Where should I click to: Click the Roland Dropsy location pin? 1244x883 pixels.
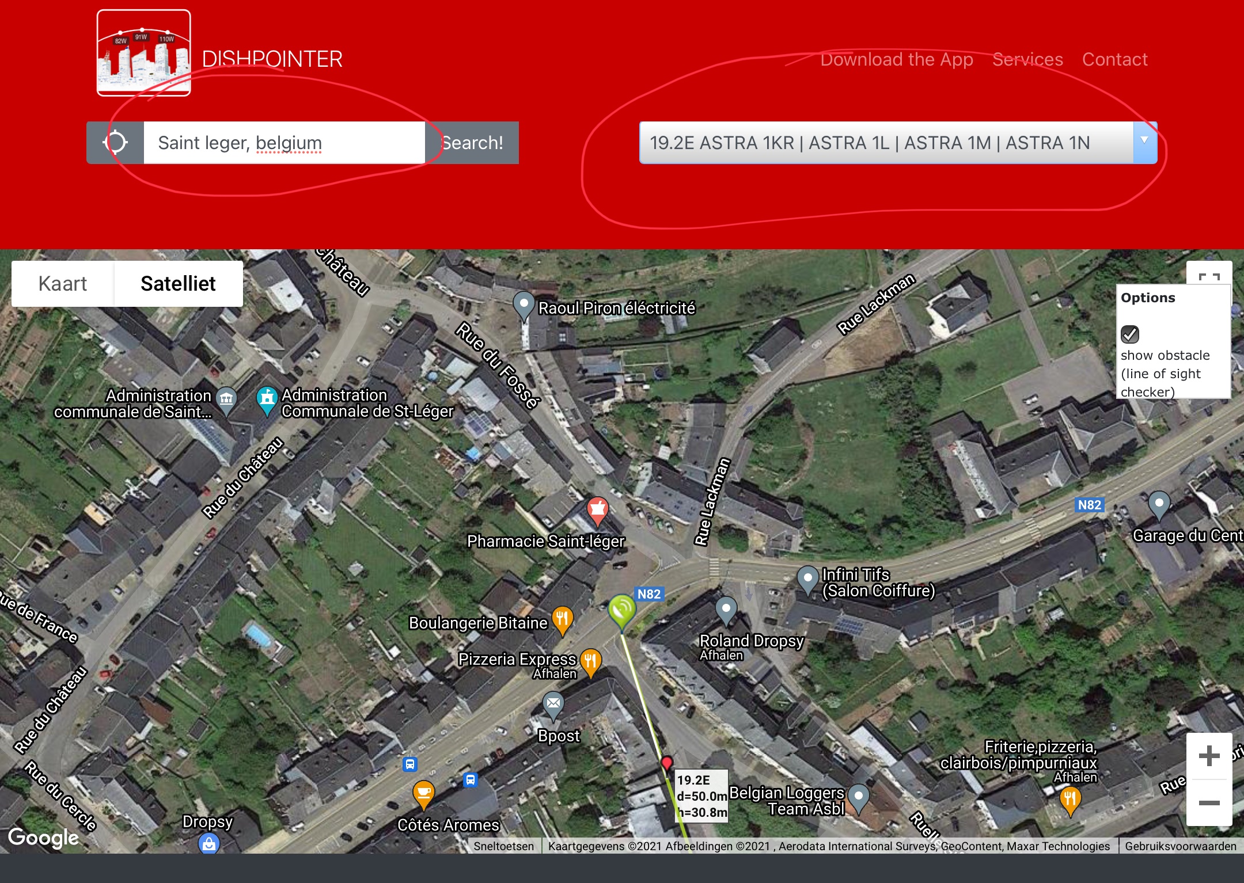pos(726,611)
